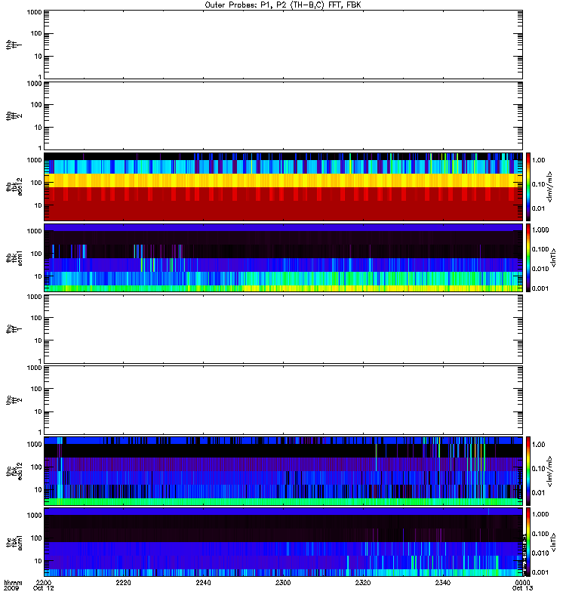The height and width of the screenshot is (604, 566).
Task: Click the thb fbk scm1 color bar
Action: click(528, 257)
